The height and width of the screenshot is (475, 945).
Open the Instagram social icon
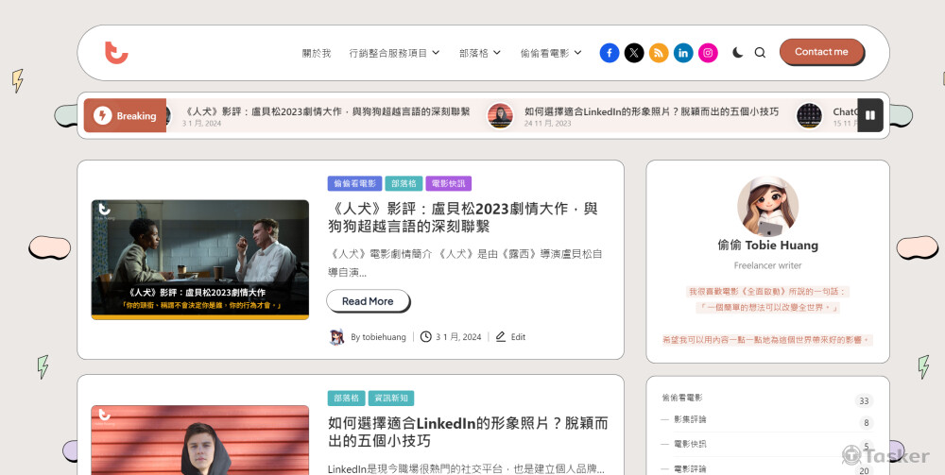point(708,53)
